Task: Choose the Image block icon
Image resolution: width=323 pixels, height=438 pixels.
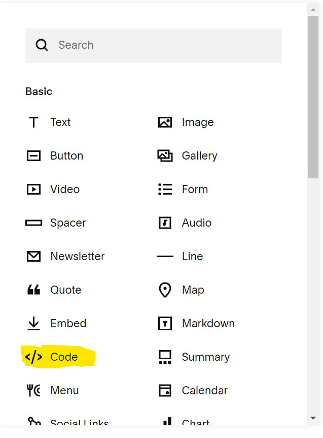Action: pyautogui.click(x=165, y=122)
